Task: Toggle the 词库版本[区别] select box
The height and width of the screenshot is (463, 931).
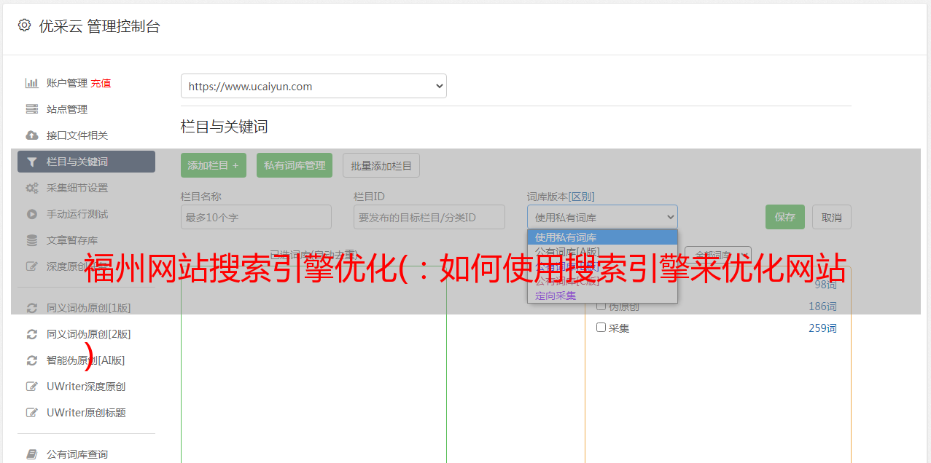Action: (x=602, y=217)
